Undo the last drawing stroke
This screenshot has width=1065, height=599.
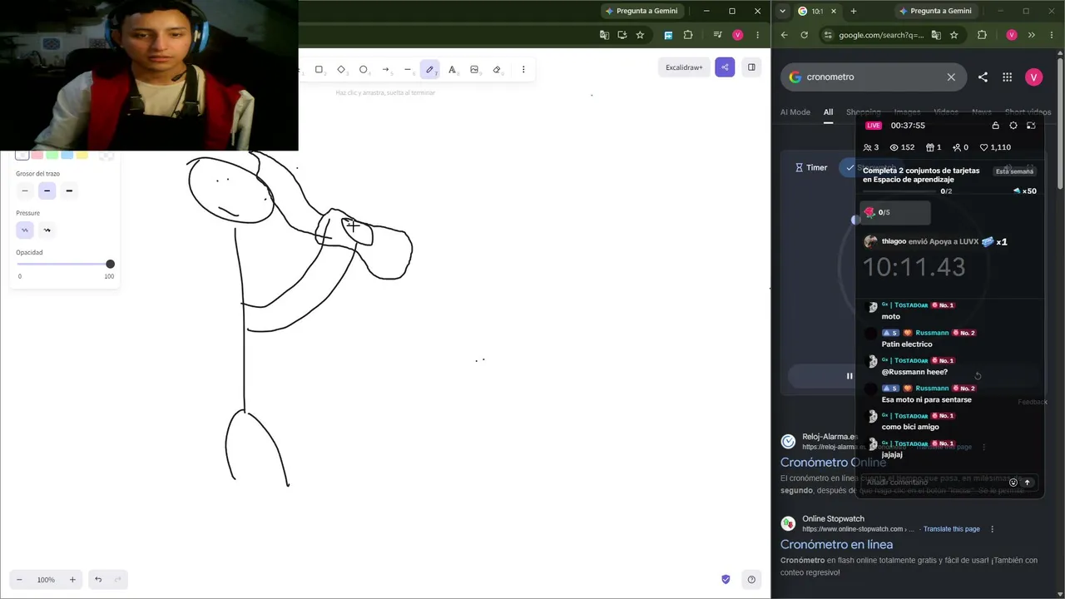98,580
